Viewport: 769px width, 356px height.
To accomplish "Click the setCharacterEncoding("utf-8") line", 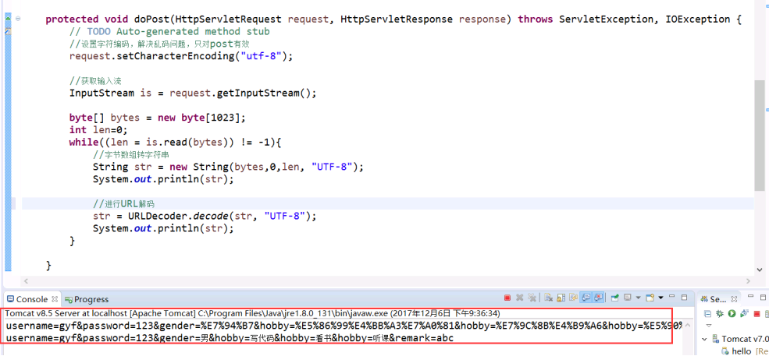I will [181, 56].
